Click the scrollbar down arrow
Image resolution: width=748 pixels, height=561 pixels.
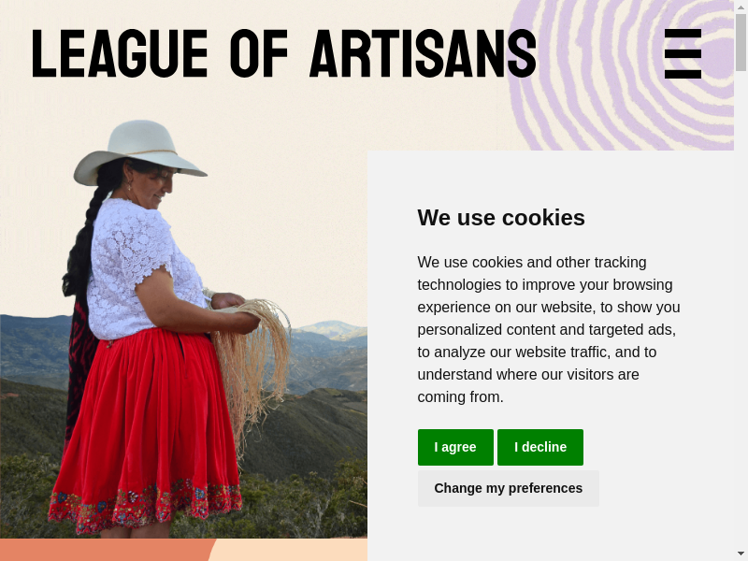(x=741, y=554)
